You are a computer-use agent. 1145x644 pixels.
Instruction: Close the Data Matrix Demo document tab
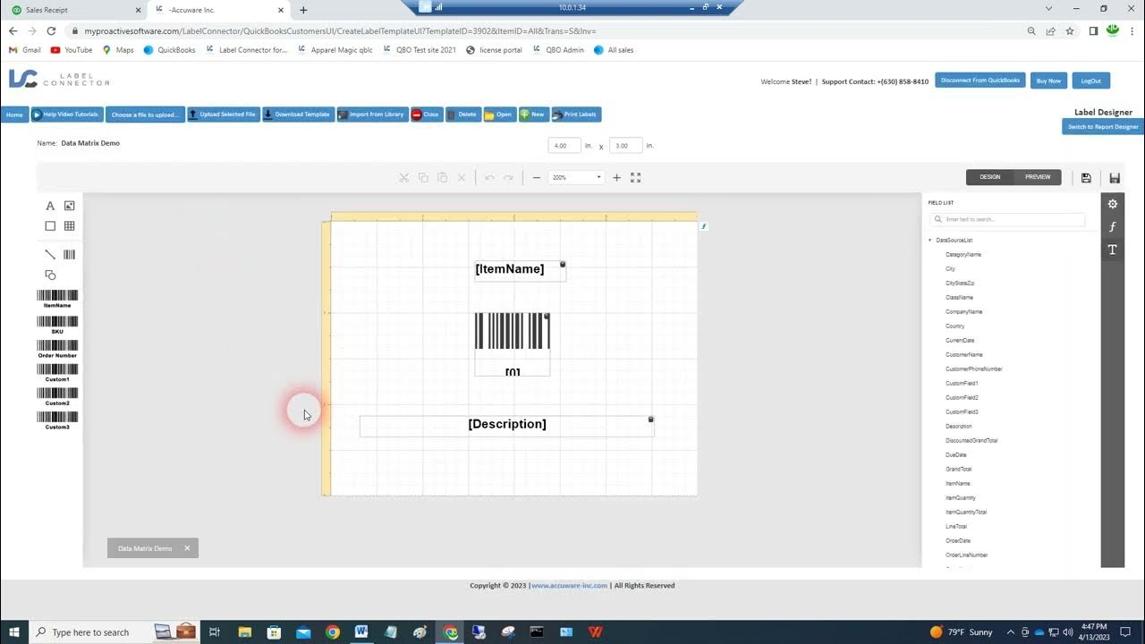pos(187,548)
